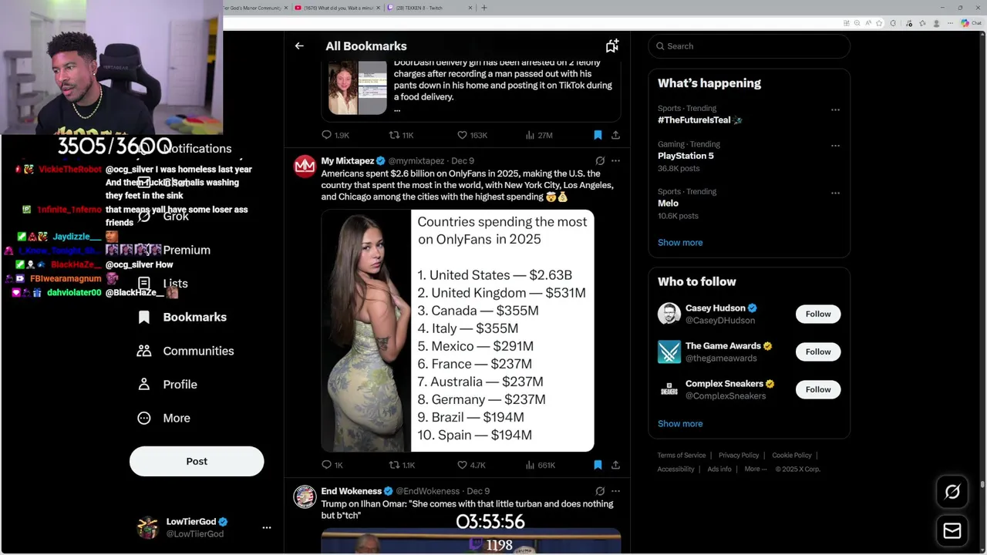Open the Grok icon on End Wokeness post
Screen dimensions: 987x555
600,491
